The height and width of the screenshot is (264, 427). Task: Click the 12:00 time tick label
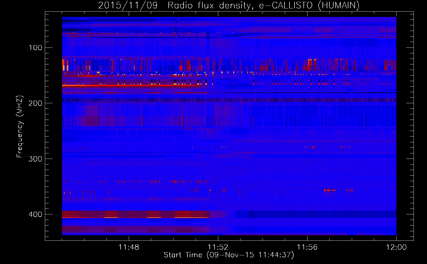click(396, 247)
